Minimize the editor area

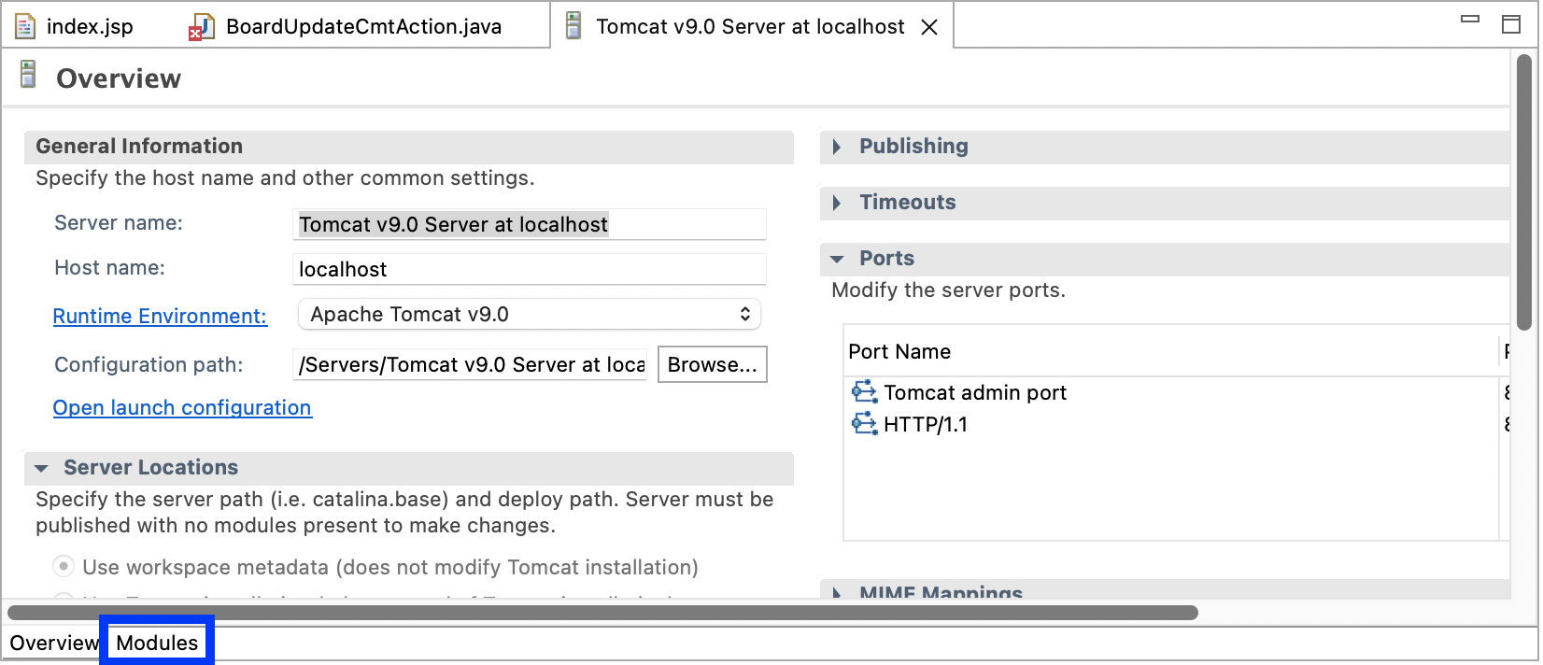coord(1470,19)
